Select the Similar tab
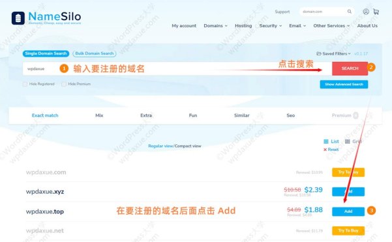Screen dimensions: 392x242 [x=242, y=115]
